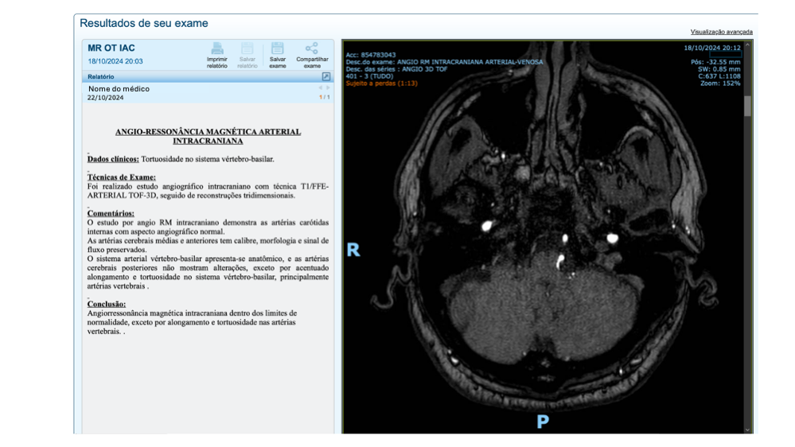Go to next report page arrow
Image resolution: width=795 pixels, height=447 pixels.
328,88
